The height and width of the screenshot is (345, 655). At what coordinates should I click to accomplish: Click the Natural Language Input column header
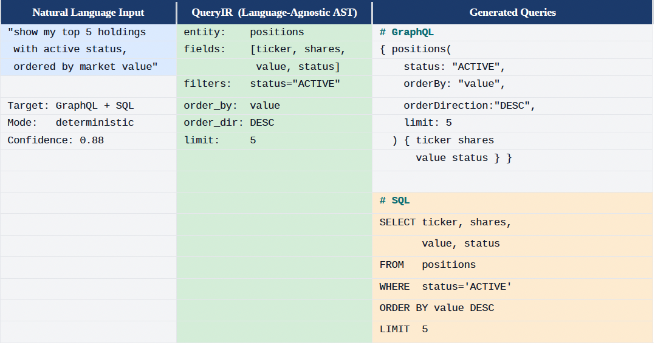88,13
